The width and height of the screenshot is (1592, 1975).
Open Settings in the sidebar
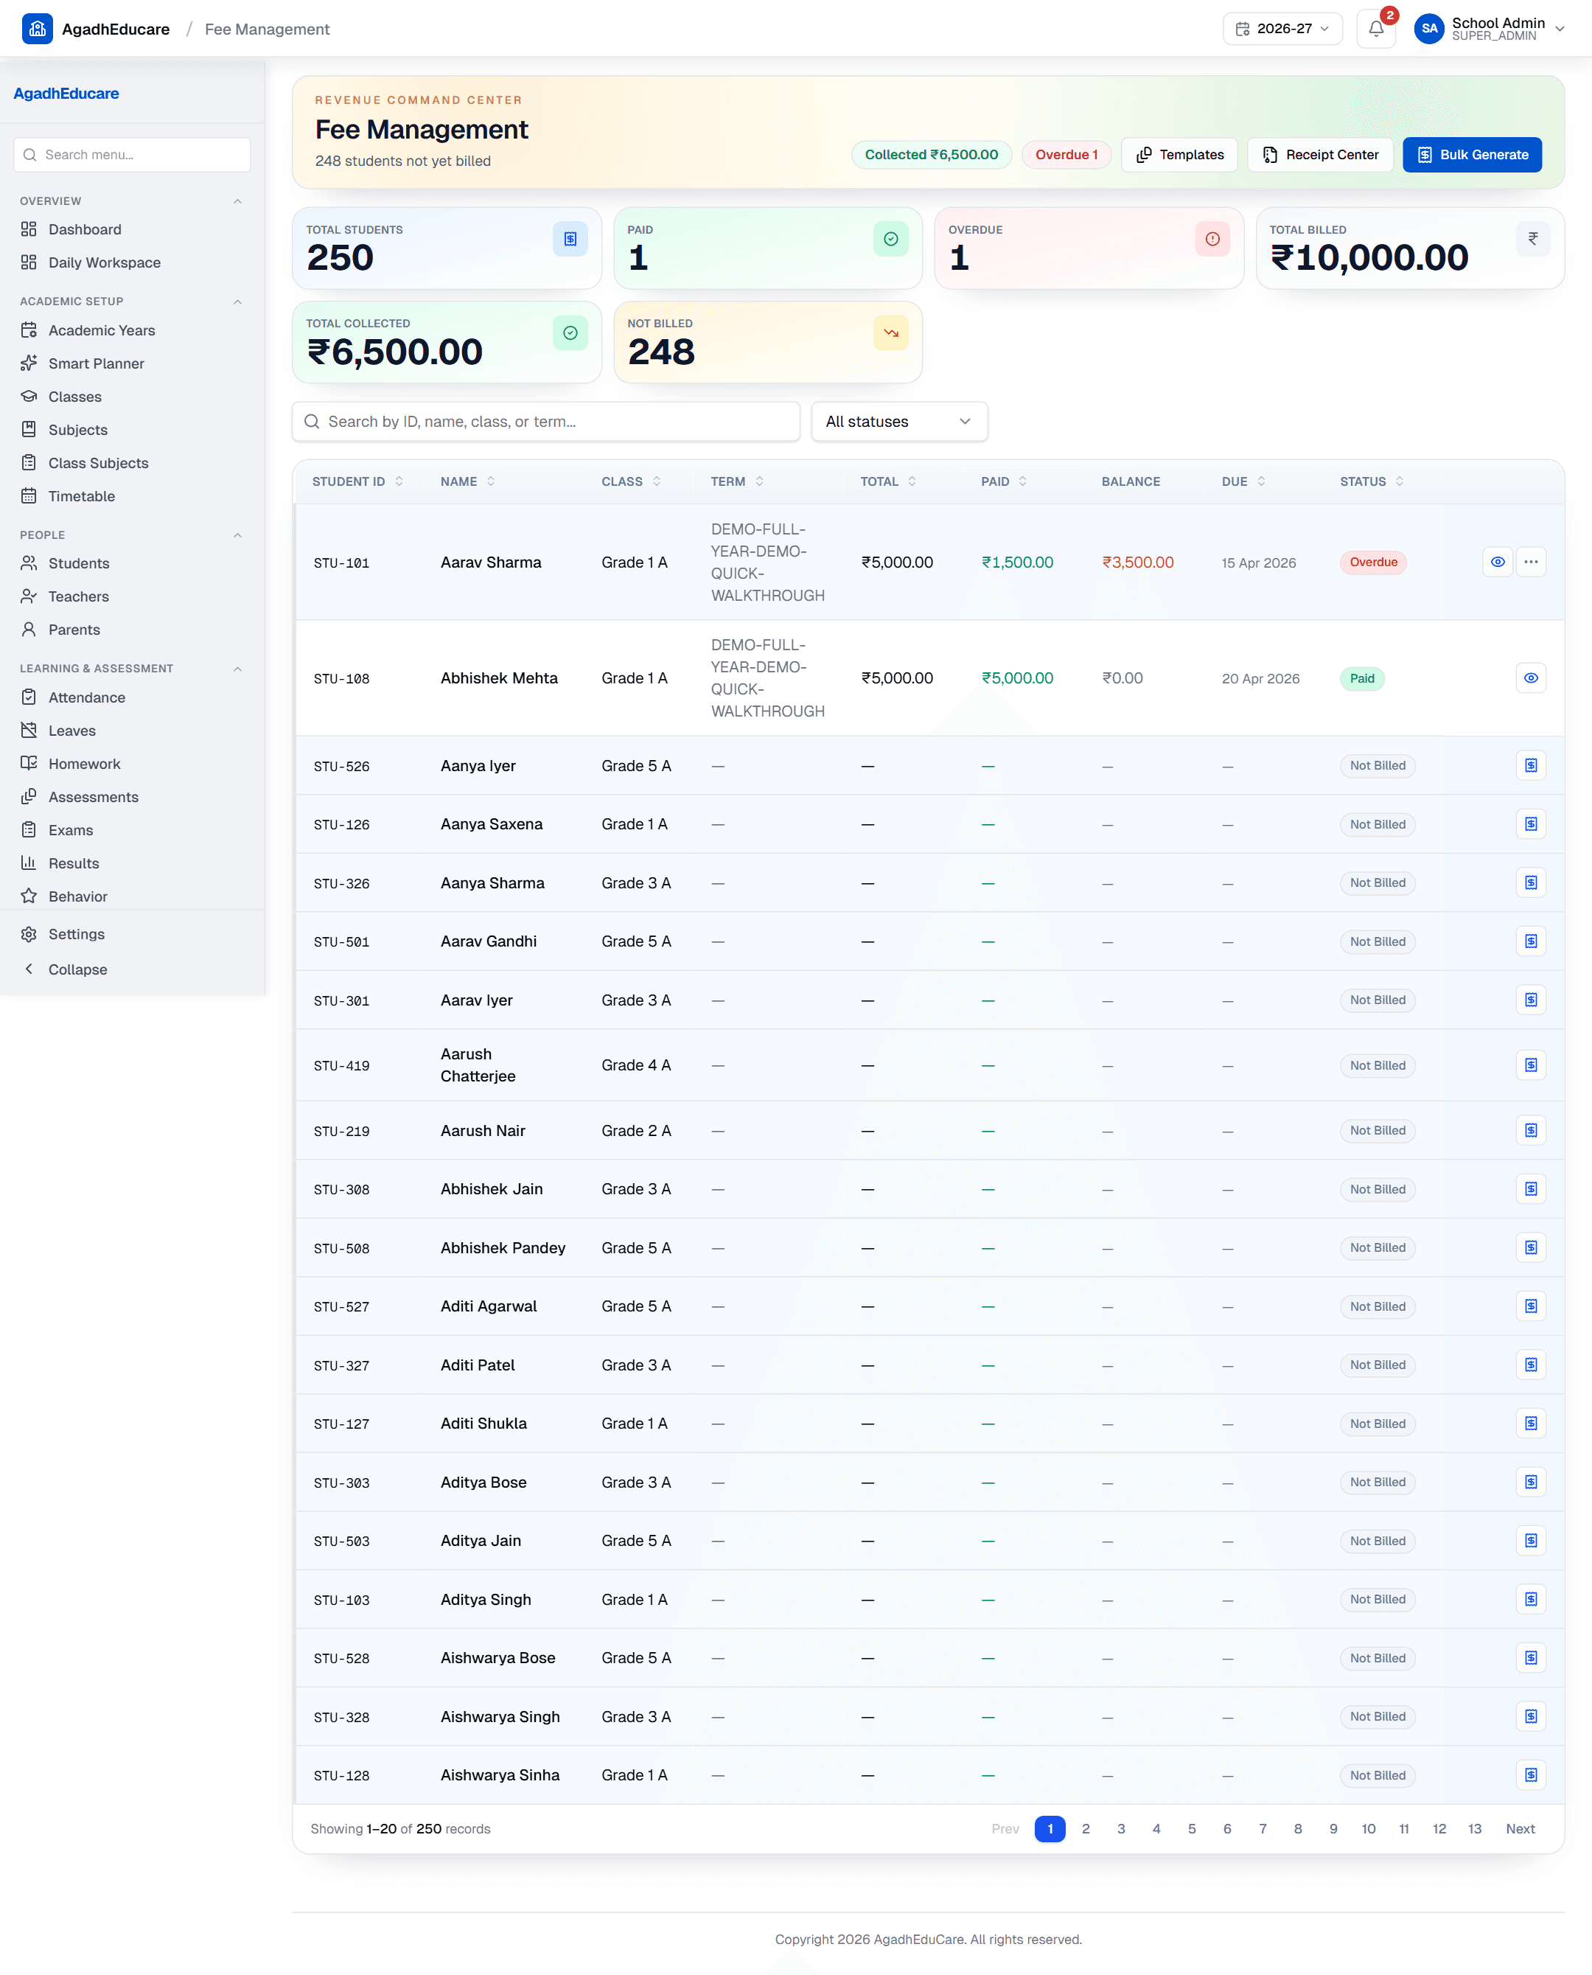[x=132, y=934]
